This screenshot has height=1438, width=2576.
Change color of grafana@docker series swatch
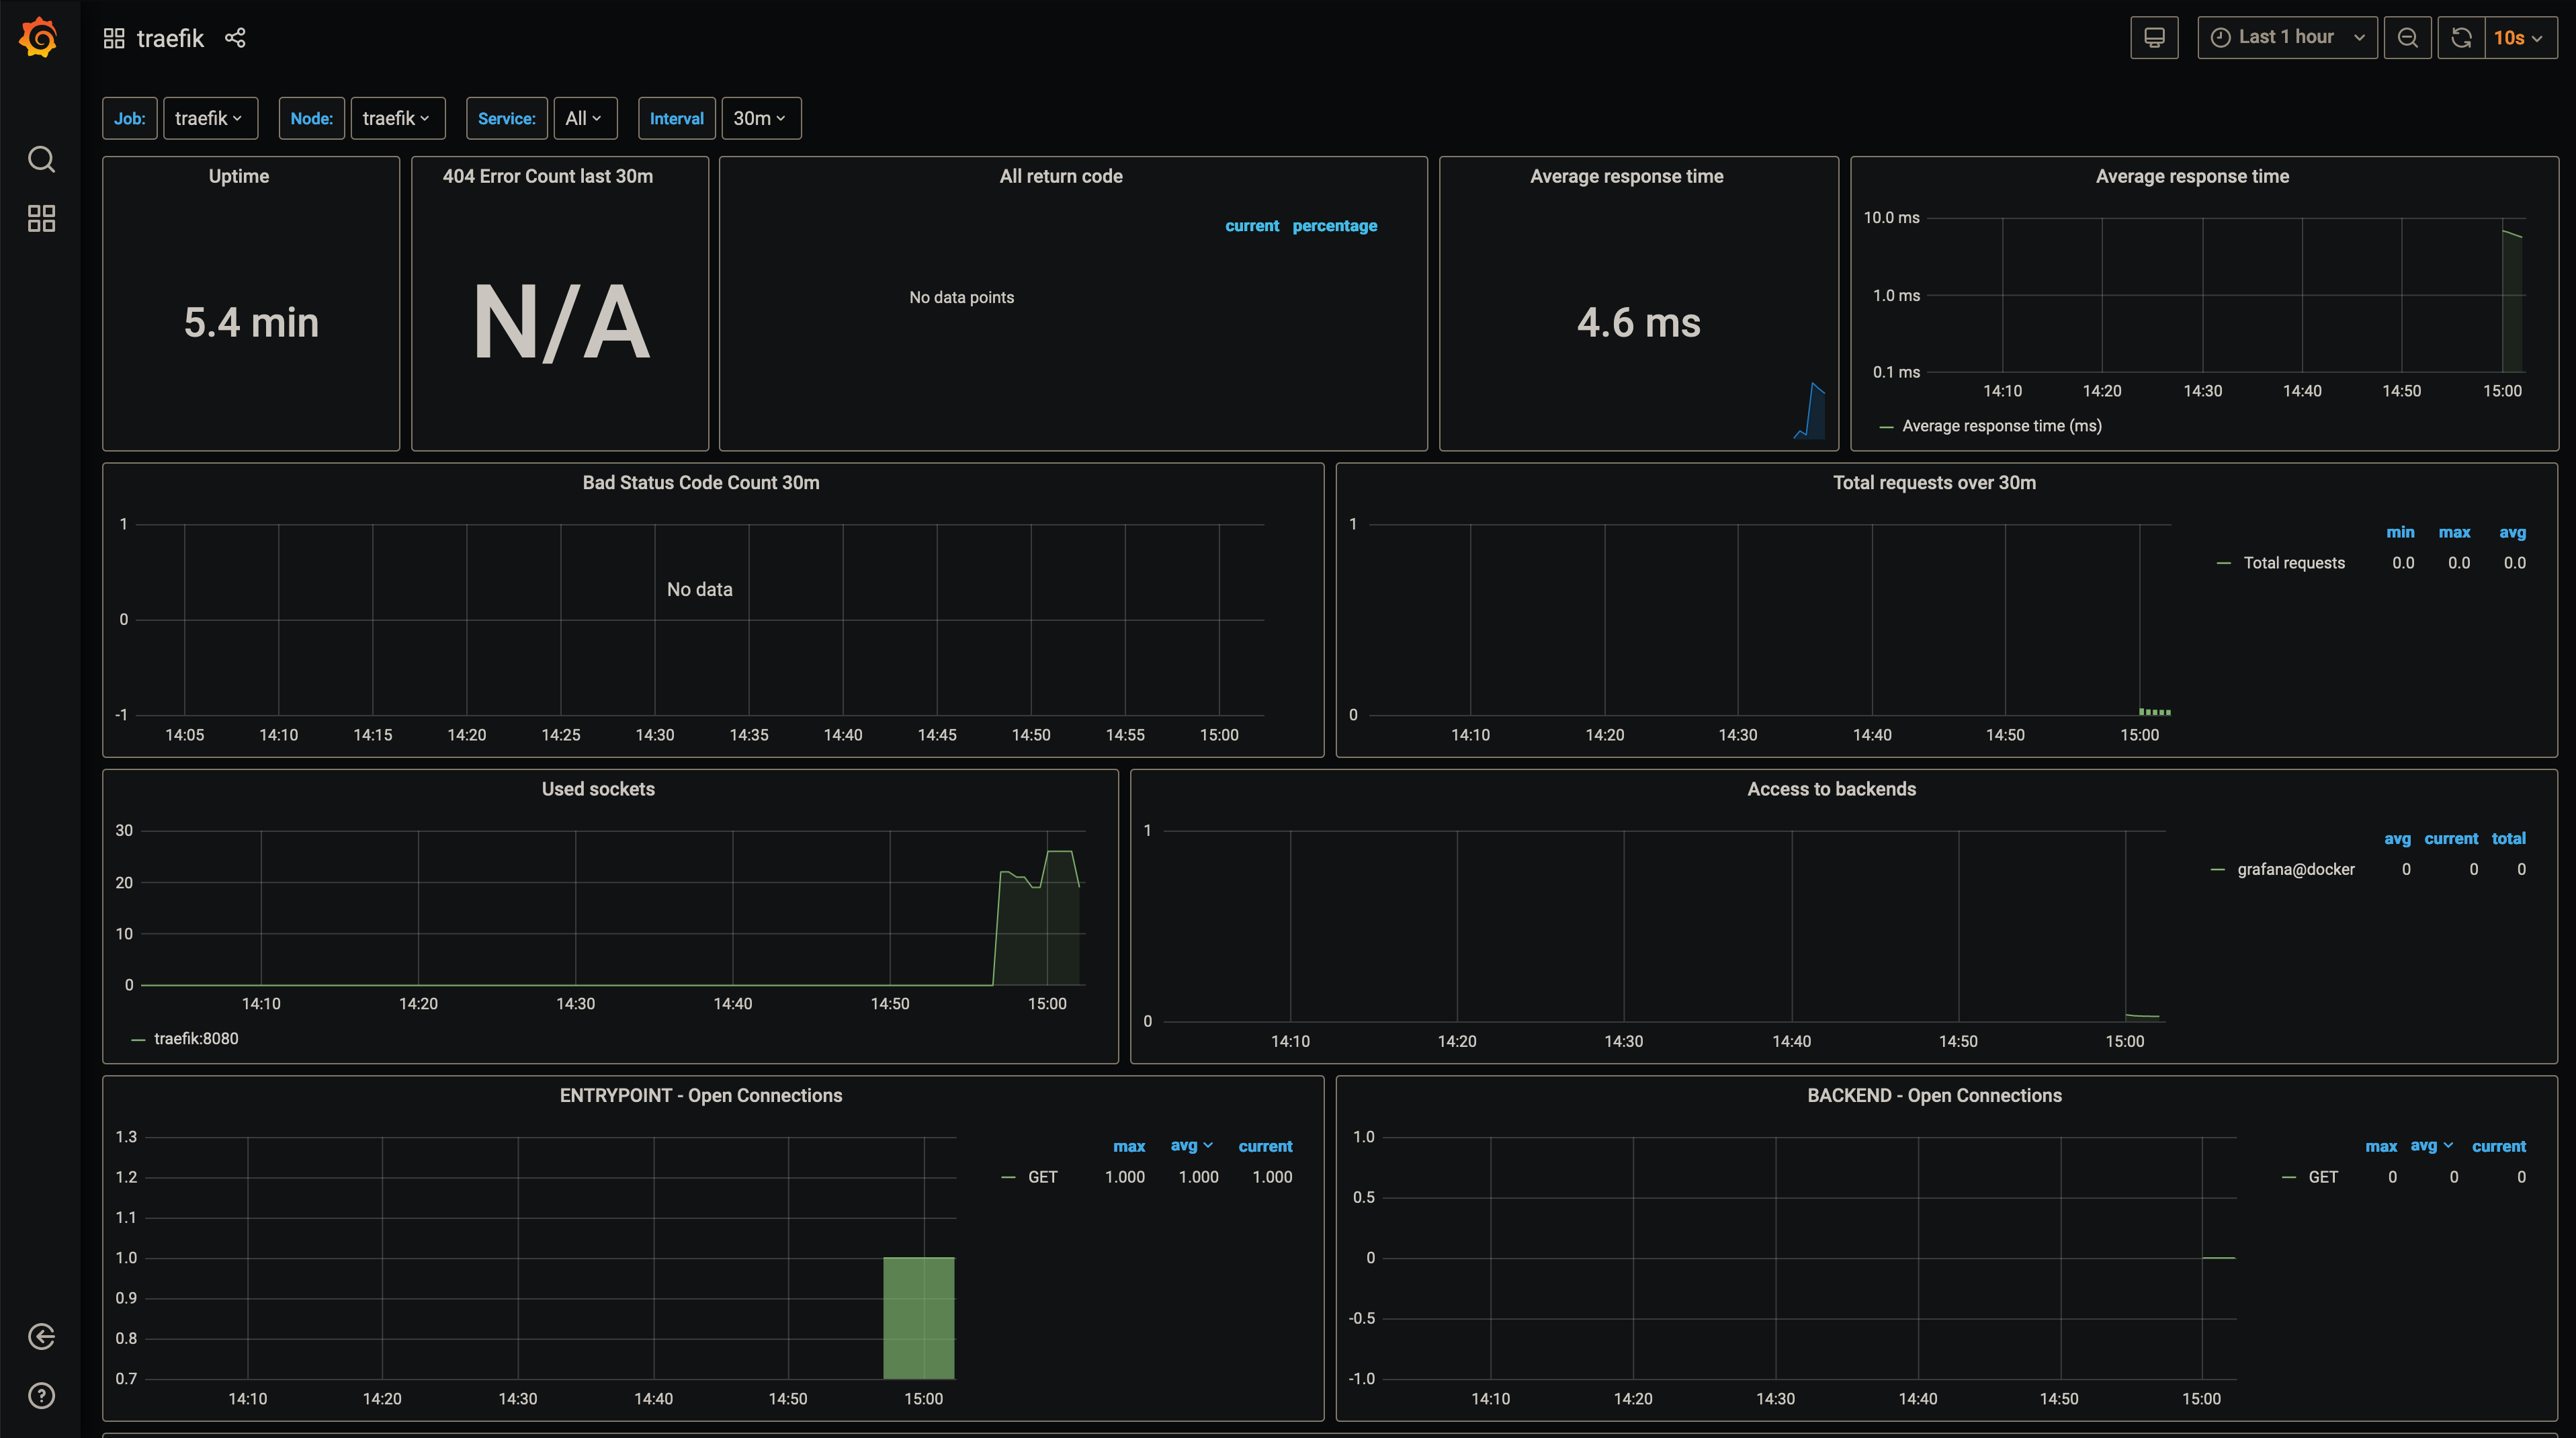(x=2217, y=870)
